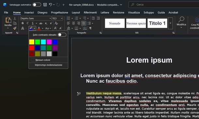The height and width of the screenshot is (119, 199).
Task: Click the Undo arrow icon
Action: pyautogui.click(x=50, y=5)
